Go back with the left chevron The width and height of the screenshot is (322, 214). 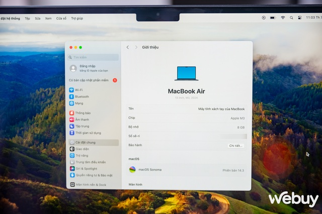[x=128, y=47]
